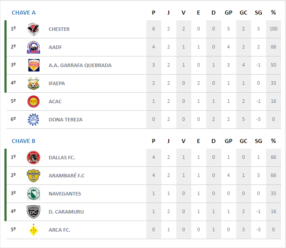This screenshot has height=248, width=286.
Task: Open the DALLAS FC. team link
Action: (x=62, y=158)
